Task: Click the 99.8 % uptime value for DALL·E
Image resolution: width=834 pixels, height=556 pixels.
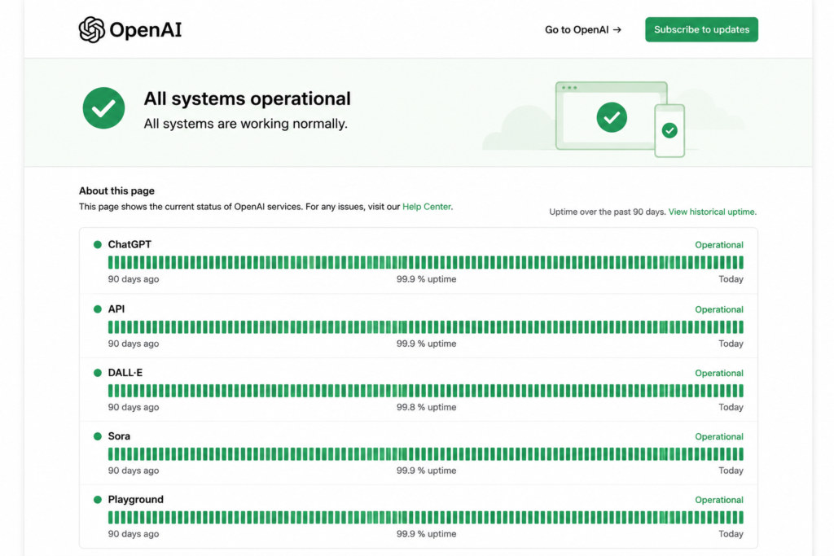Action: click(426, 407)
